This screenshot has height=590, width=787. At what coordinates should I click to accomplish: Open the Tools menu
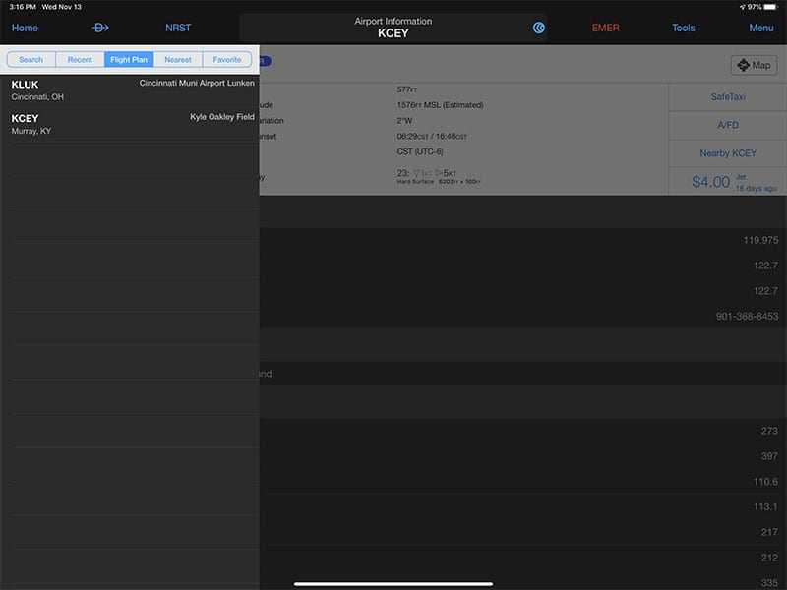pos(684,28)
